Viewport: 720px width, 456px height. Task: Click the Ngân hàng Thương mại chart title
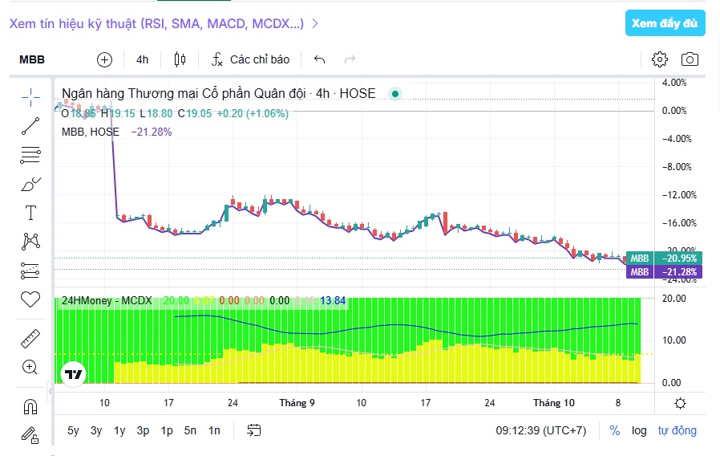pos(219,93)
